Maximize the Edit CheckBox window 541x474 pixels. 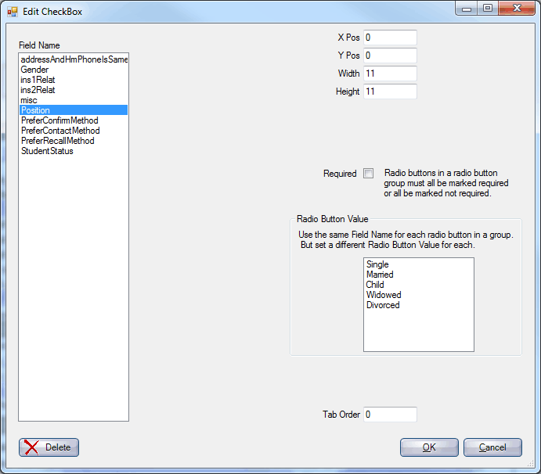click(488, 8)
